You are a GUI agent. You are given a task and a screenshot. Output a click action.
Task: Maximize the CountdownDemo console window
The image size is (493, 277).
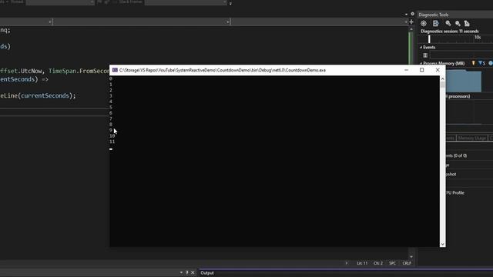point(421,70)
